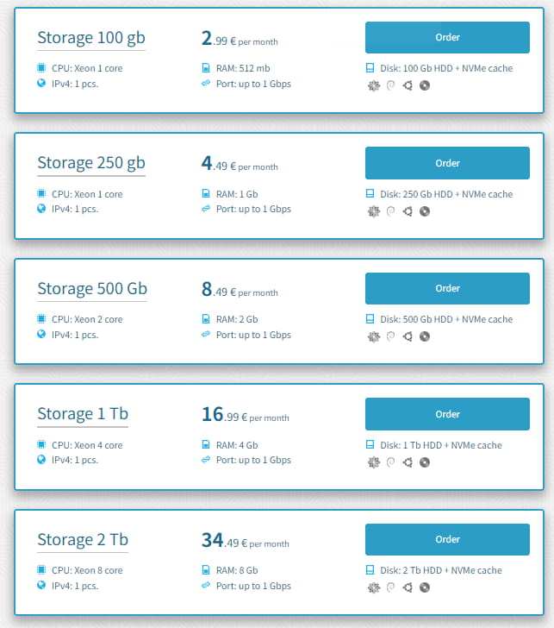Click the CentOS icon in Storage 100 gb plan

(373, 85)
